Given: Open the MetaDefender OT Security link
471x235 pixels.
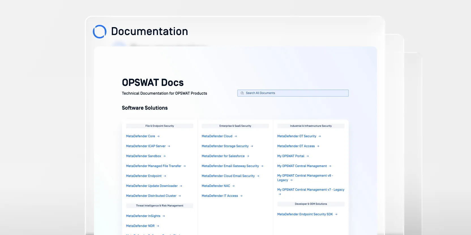Looking at the screenshot, I should [x=297, y=136].
